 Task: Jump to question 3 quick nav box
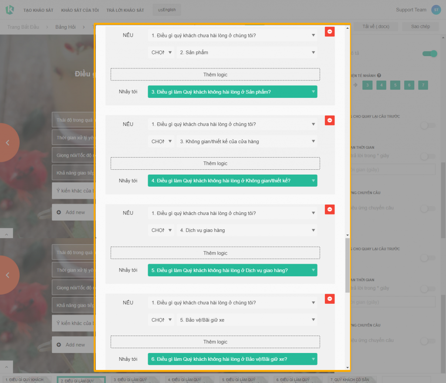pos(367,85)
